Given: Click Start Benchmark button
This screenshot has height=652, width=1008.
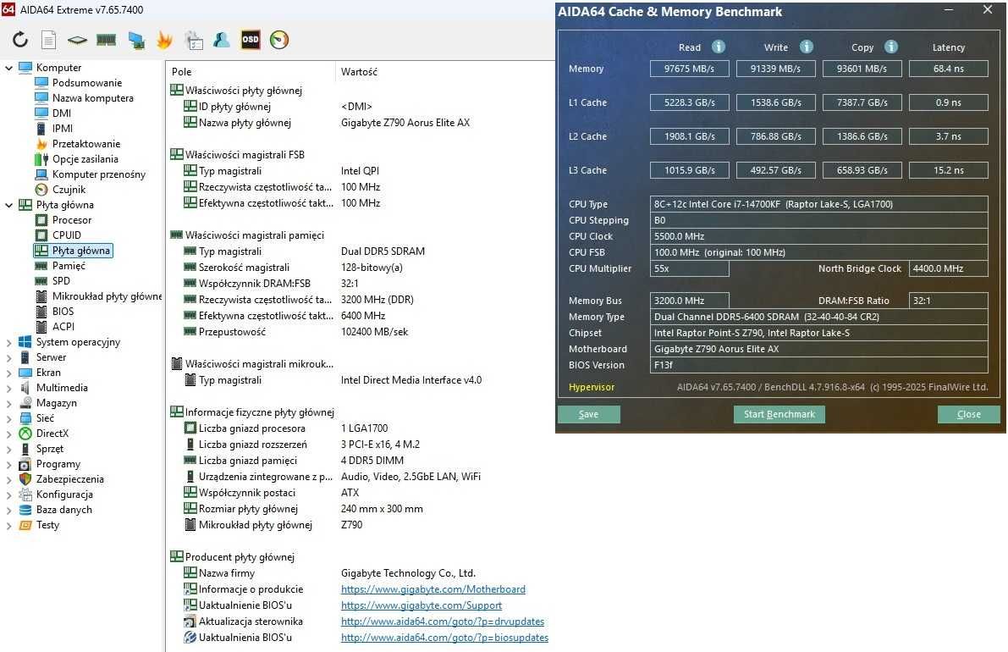Looking at the screenshot, I should point(779,414).
